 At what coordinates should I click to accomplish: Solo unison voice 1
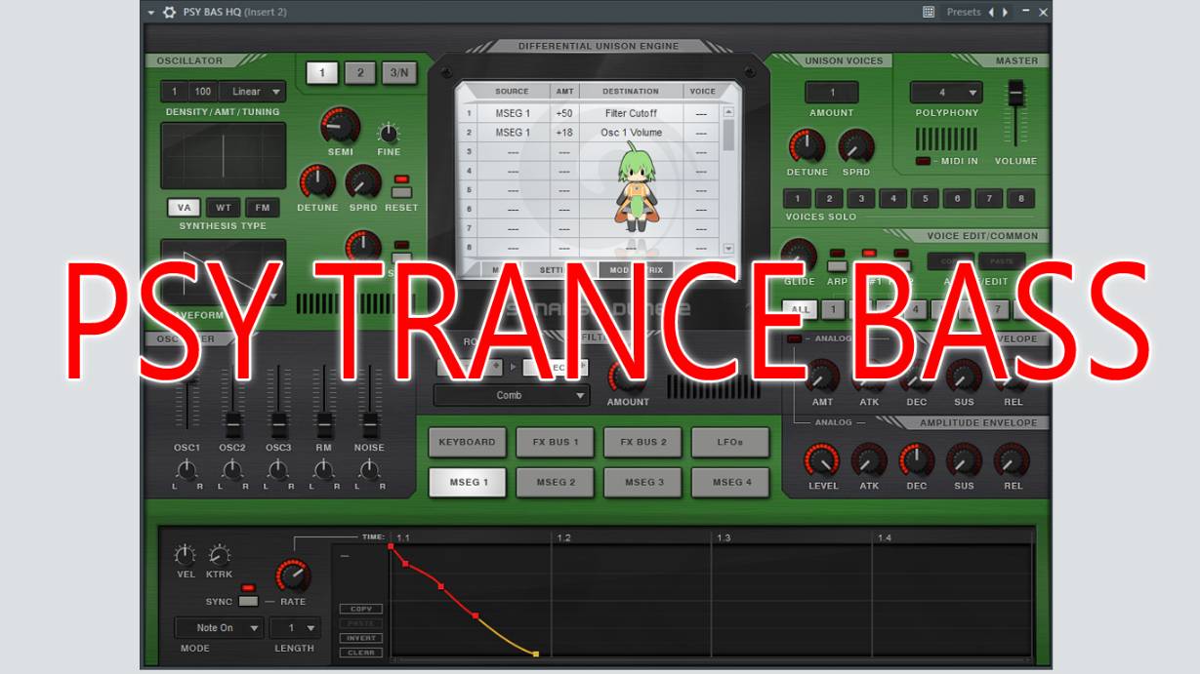[x=798, y=199]
